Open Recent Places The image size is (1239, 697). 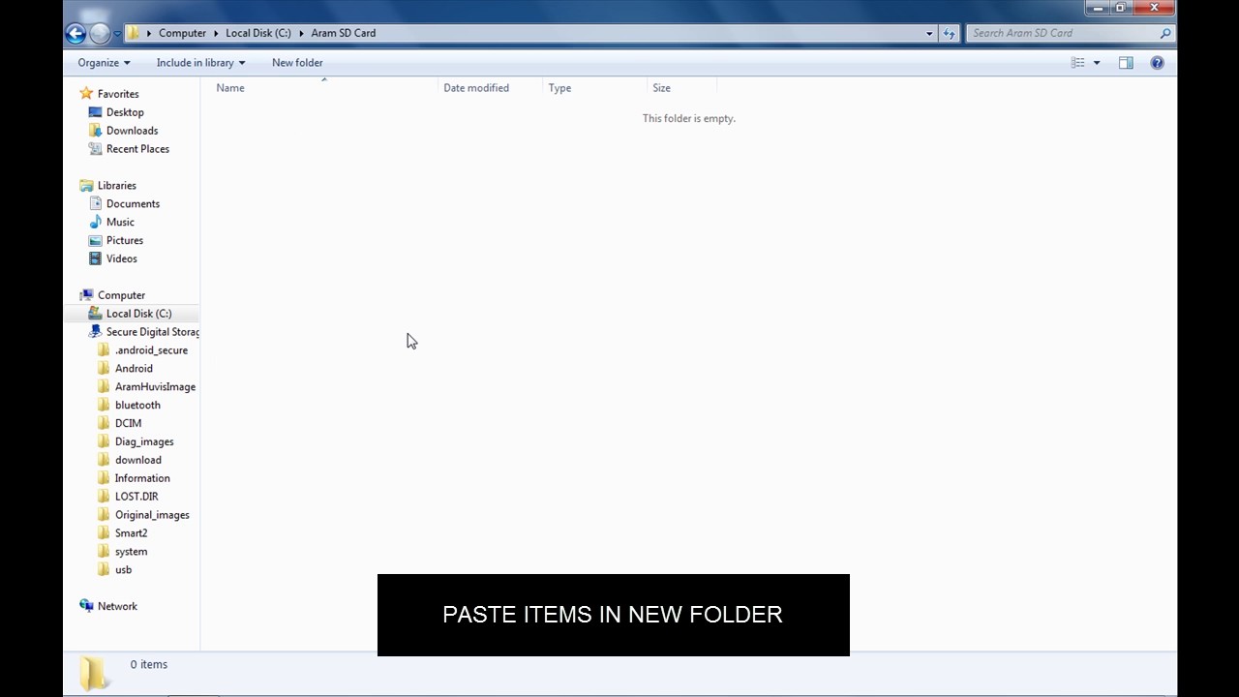pos(137,149)
